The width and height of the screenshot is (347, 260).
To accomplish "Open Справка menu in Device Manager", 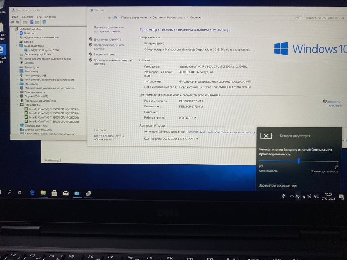I will 50,17.
